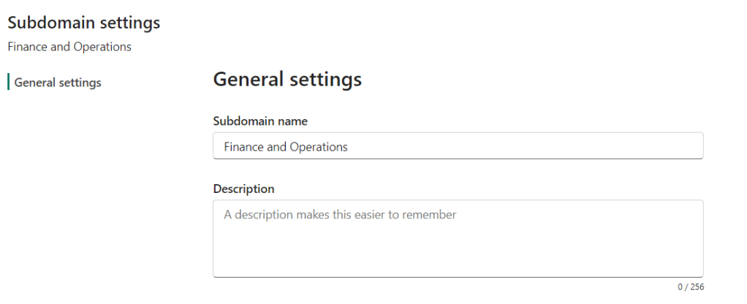The image size is (747, 304).
Task: Click the Finance and Operations subtitle under the title
Action: point(69,47)
